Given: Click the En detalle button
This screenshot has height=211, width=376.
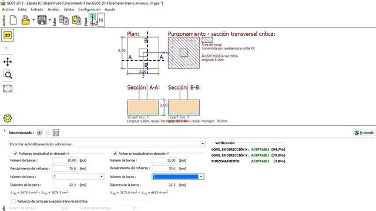Looking at the screenshot, I should [x=364, y=132].
